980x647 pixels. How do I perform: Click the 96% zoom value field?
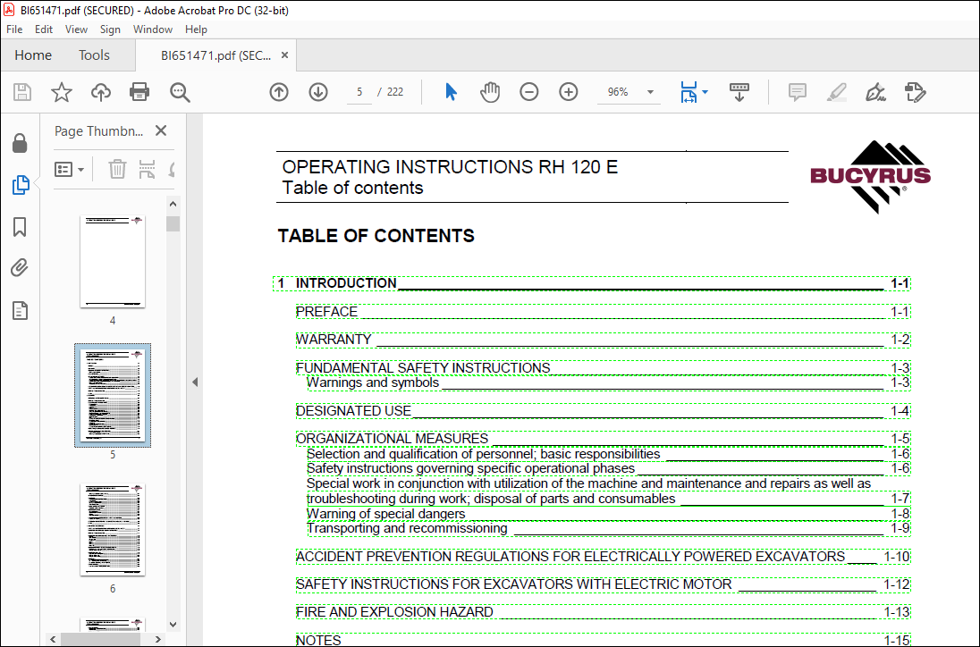coord(618,92)
